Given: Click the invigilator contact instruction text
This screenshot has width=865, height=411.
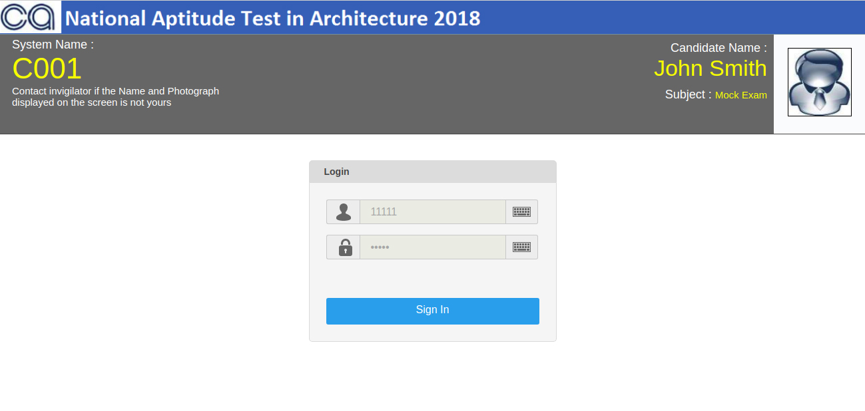Looking at the screenshot, I should [117, 96].
